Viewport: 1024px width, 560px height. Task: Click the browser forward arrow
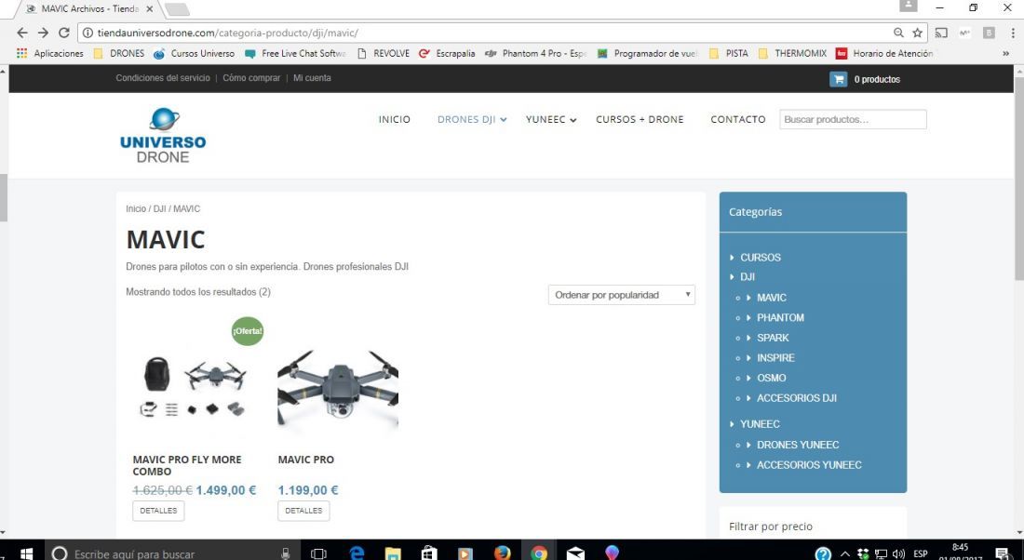click(x=43, y=33)
